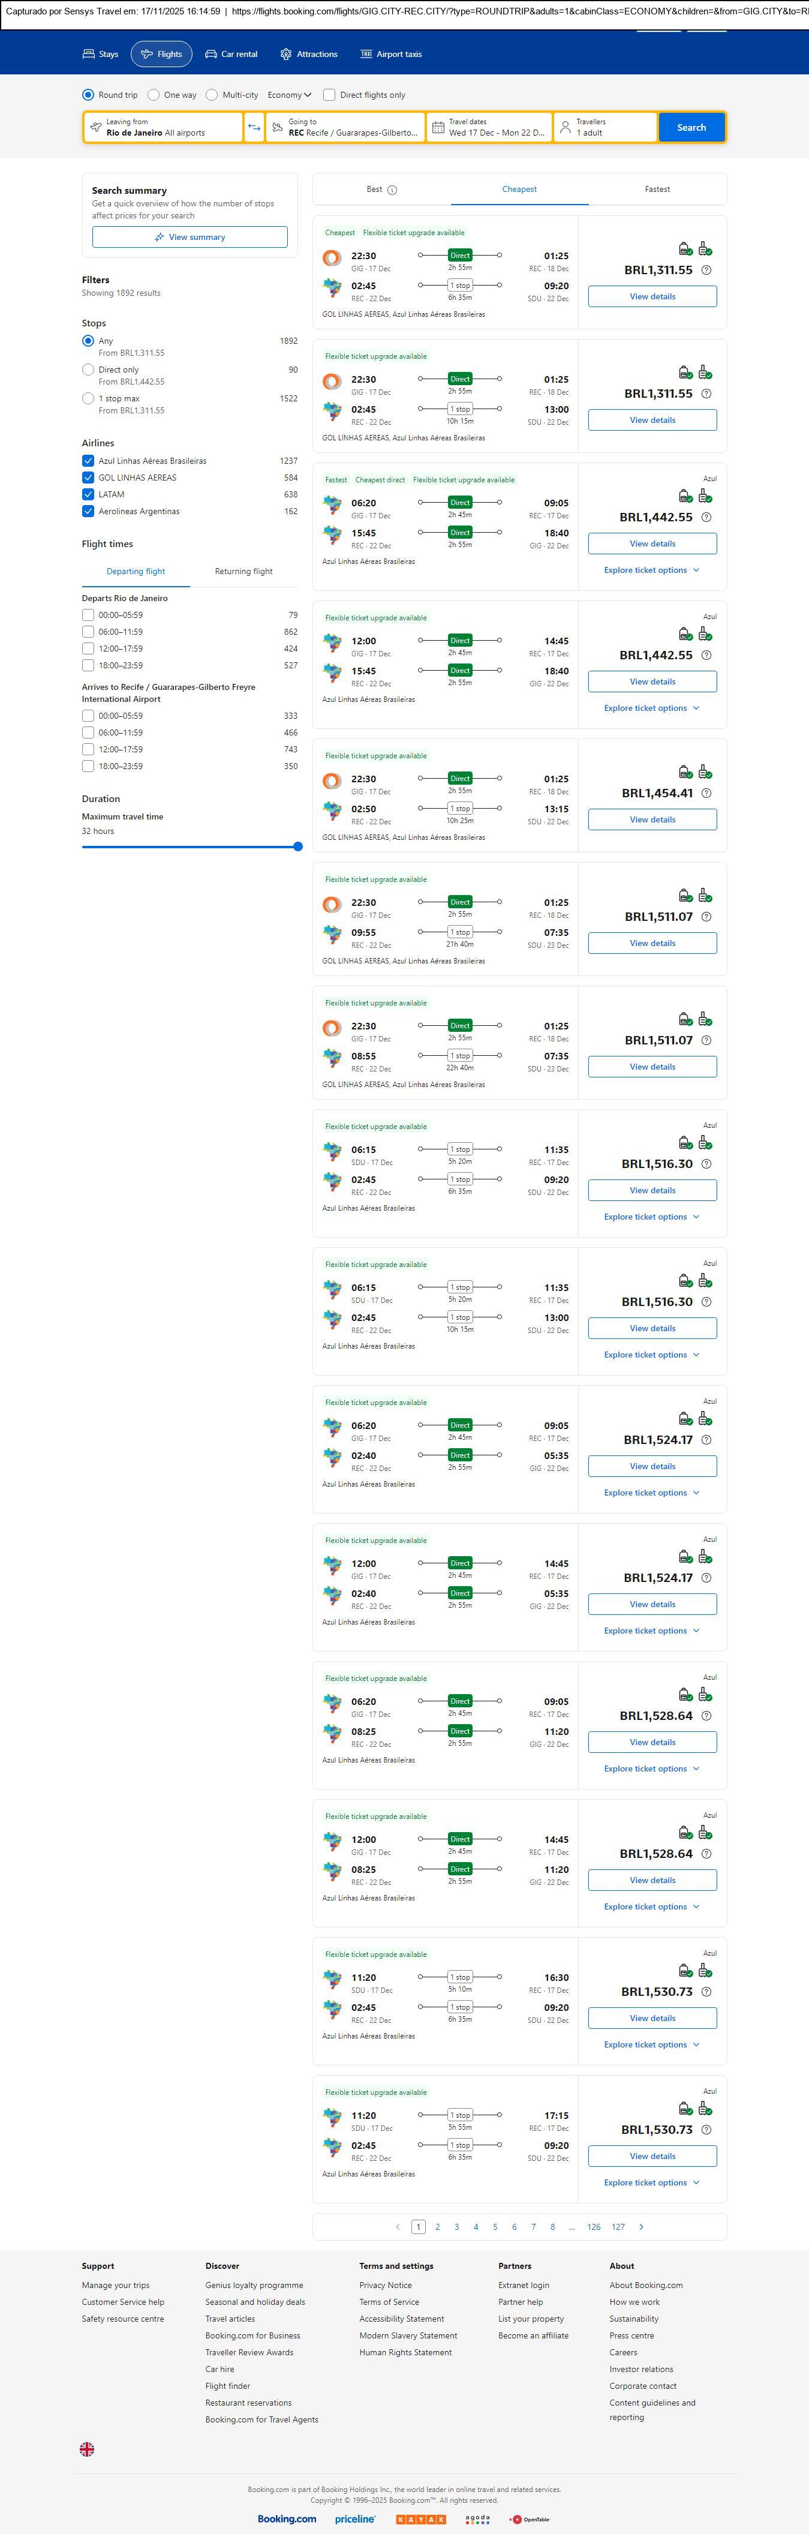This screenshot has height=2534, width=809.
Task: Click the help icon next to the first BRL1,311.55 price
Action: click(x=706, y=271)
